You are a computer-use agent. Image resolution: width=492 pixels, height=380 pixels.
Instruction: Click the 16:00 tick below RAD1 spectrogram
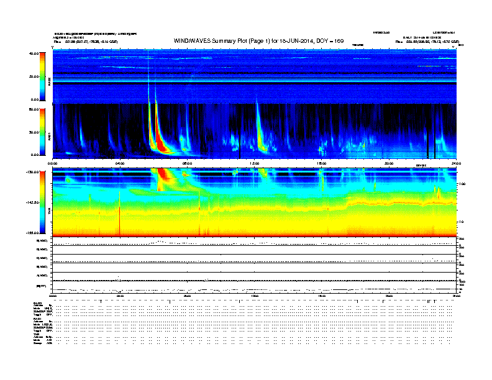coord(322,163)
